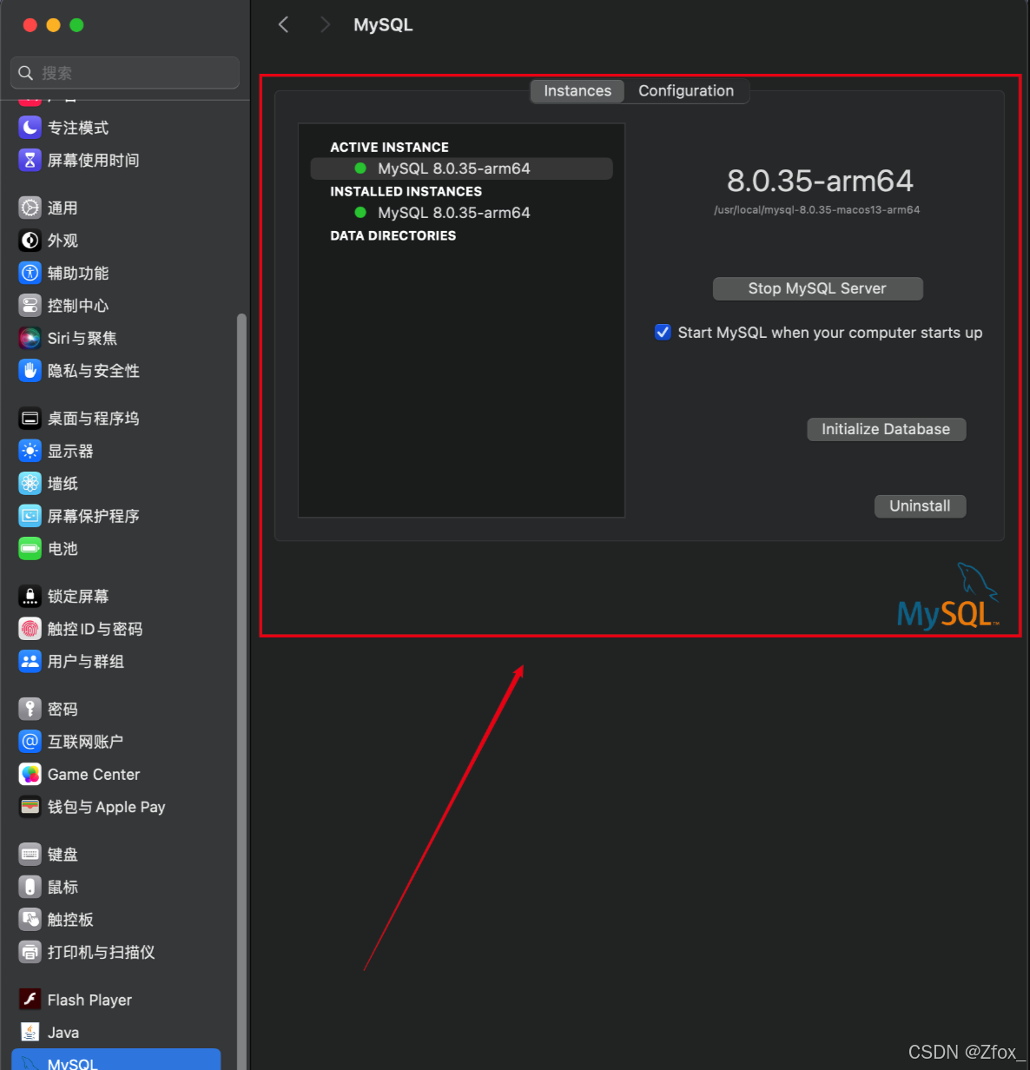Open Mouse (鼠标) icon
1030x1070 pixels.
coord(30,887)
